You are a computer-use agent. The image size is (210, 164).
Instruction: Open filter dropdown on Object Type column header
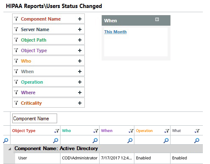coord(57,131)
